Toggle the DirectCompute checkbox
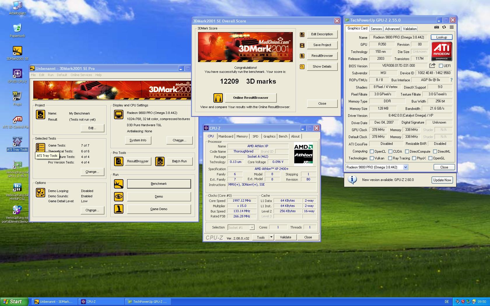 (x=407, y=152)
